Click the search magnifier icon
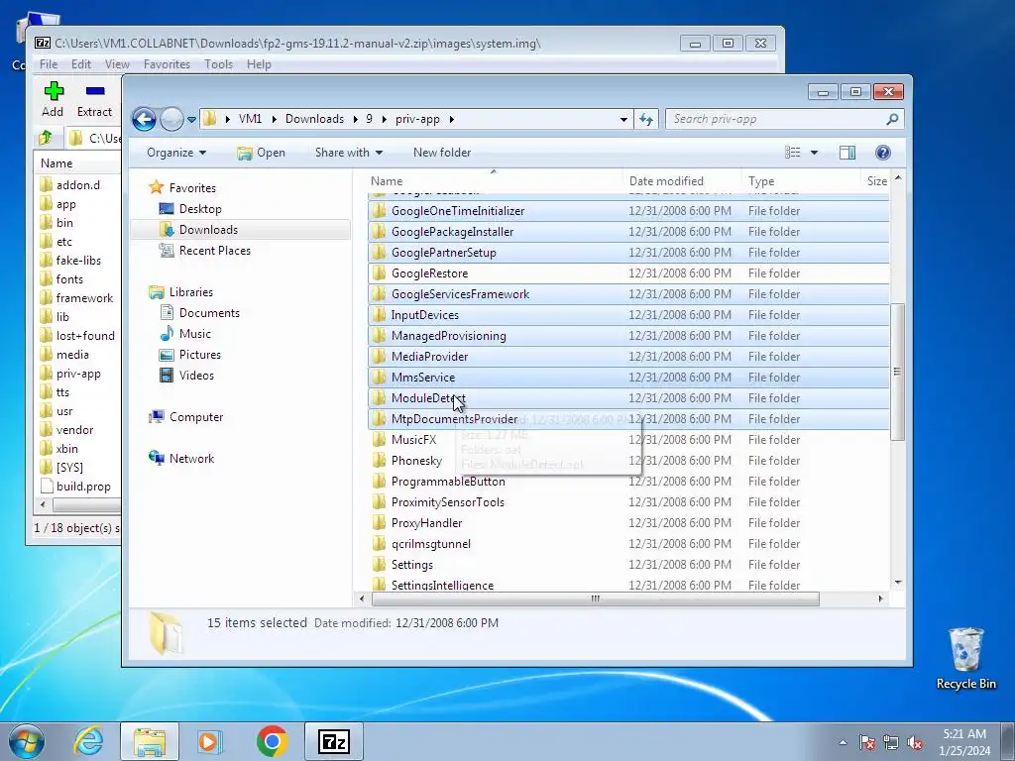1015x761 pixels. [x=892, y=119]
